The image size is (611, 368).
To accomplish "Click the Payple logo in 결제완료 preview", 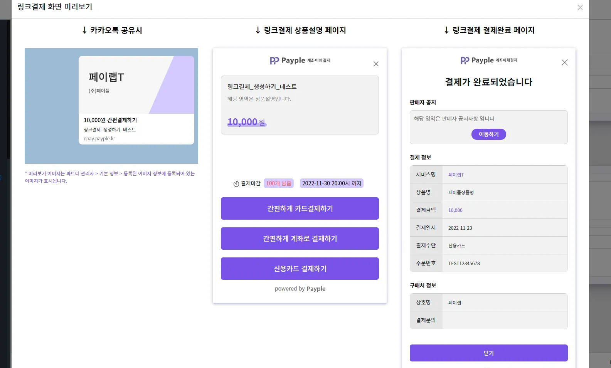I will click(x=489, y=60).
